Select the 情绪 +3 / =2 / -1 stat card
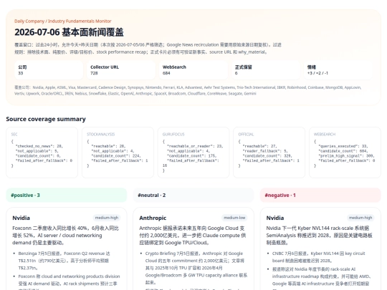Screen dimensions: 387x290 pos(338,70)
